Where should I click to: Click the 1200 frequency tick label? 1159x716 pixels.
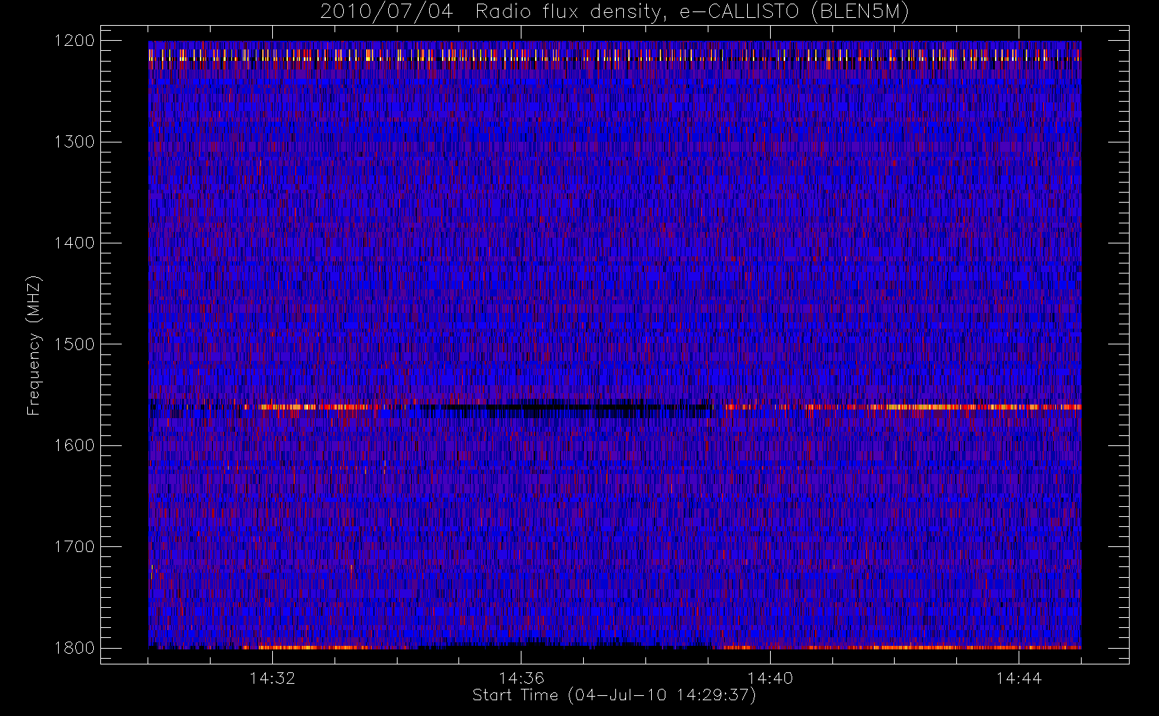point(74,41)
